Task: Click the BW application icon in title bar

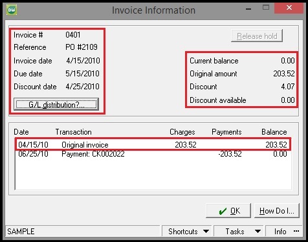Action: click(x=12, y=10)
